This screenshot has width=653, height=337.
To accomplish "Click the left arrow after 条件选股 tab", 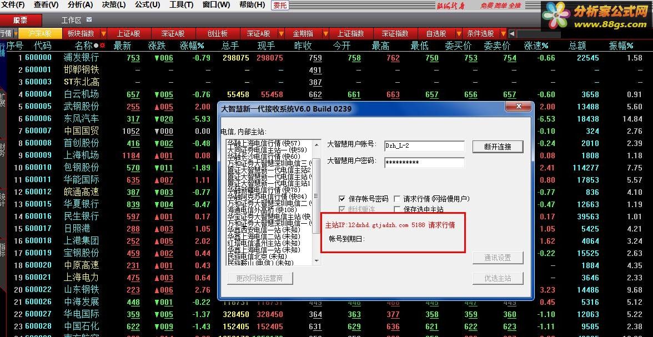I will 512,33.
